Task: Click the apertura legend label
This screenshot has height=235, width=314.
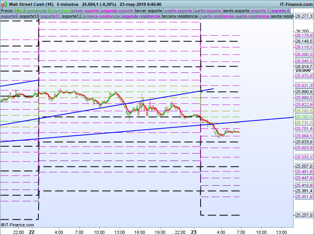Action: [x=62, y=11]
